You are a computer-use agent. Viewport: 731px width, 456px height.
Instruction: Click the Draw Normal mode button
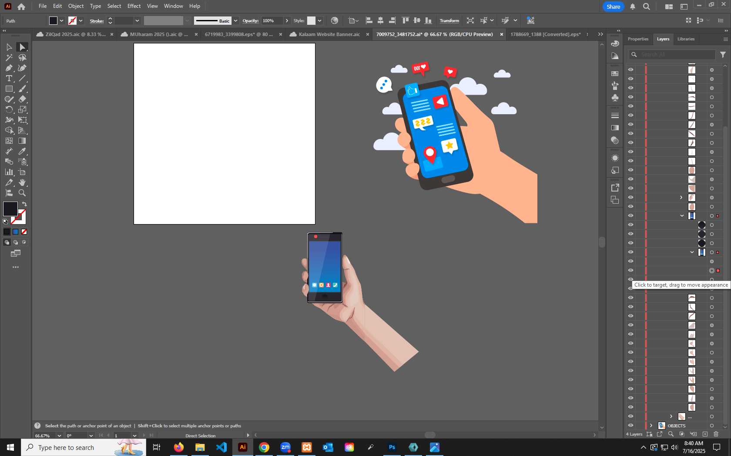point(7,242)
